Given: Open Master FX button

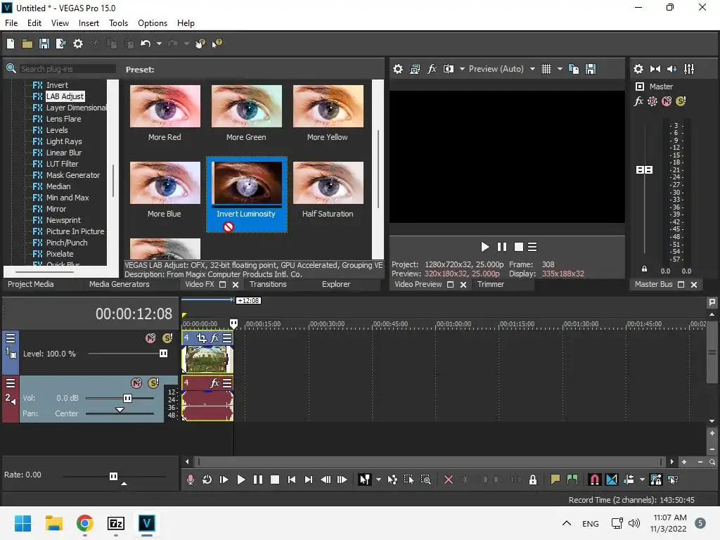Looking at the screenshot, I should 638,101.
